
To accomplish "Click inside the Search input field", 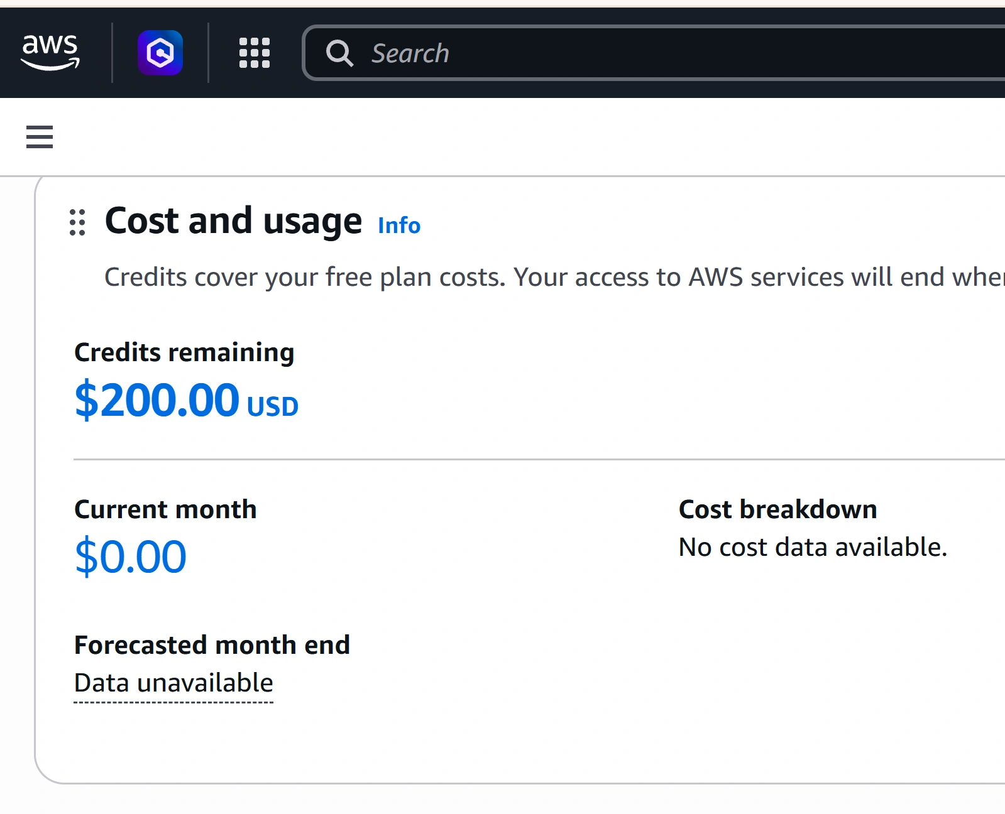I will (654, 53).
